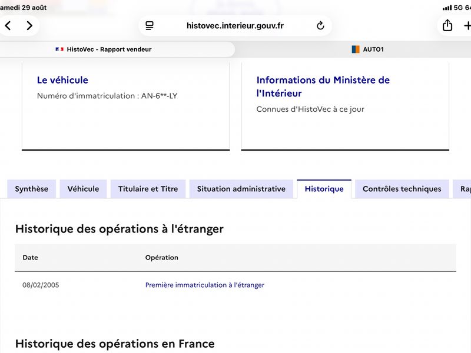
Task: Click the AUTO1 tab favicon
Action: [356, 49]
